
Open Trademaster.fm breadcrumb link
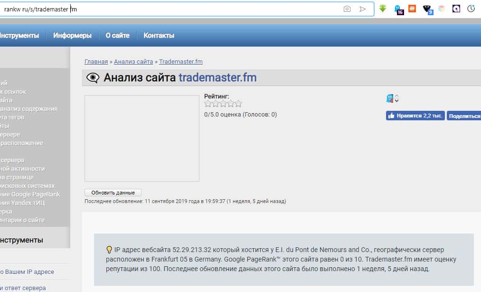coord(181,61)
